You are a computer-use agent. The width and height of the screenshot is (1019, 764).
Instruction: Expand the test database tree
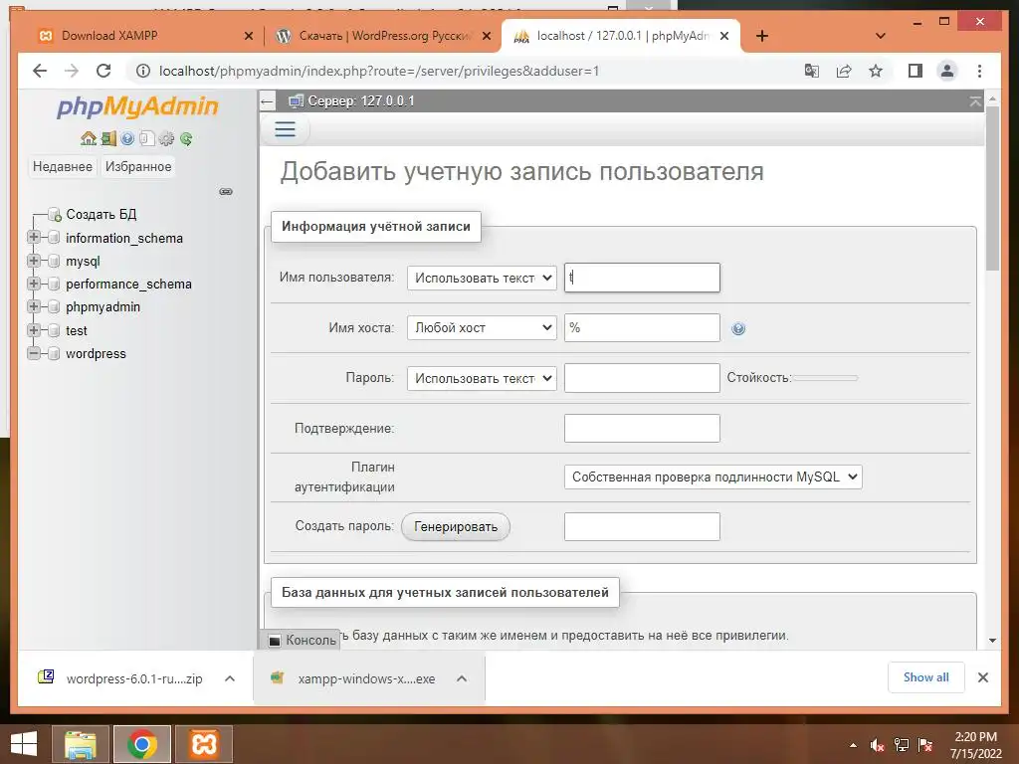pyautogui.click(x=33, y=330)
